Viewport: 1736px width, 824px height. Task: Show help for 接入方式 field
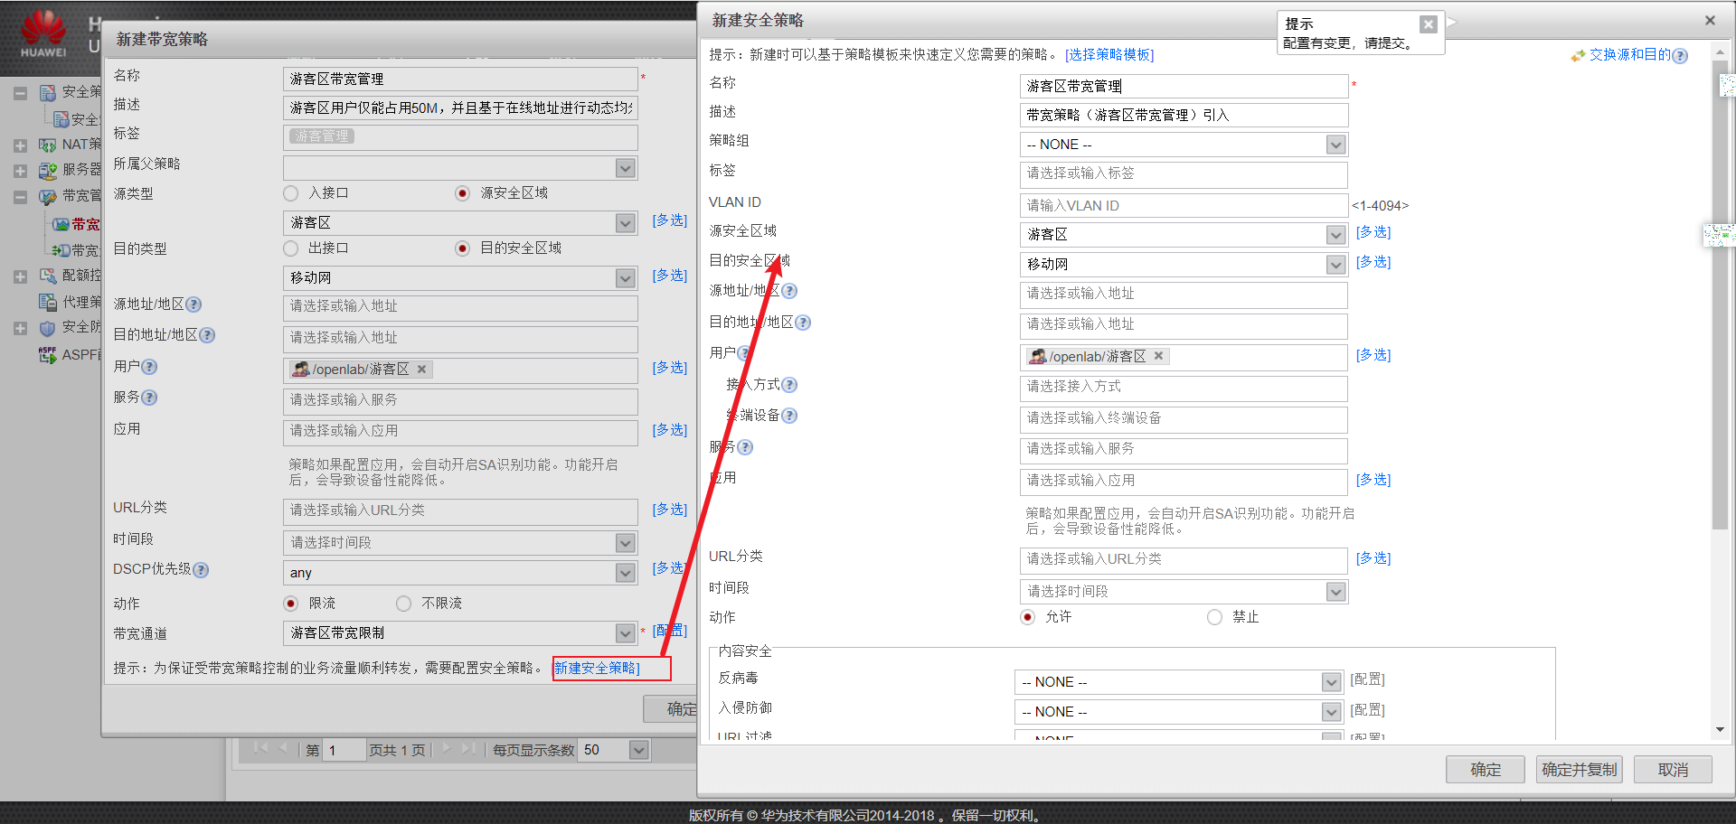789,385
